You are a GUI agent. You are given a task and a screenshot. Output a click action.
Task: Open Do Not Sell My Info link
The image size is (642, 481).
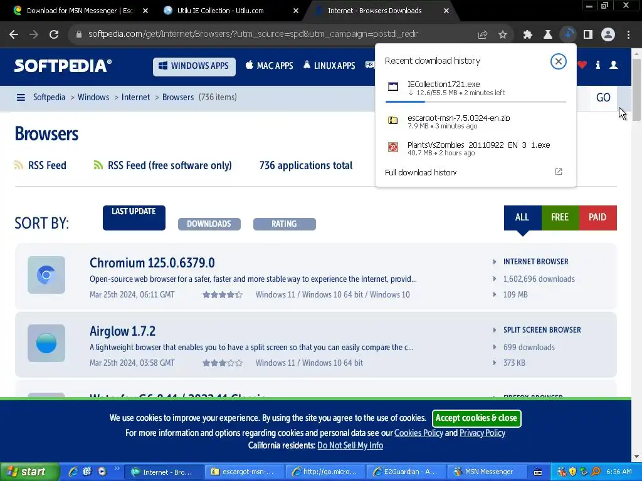350,446
